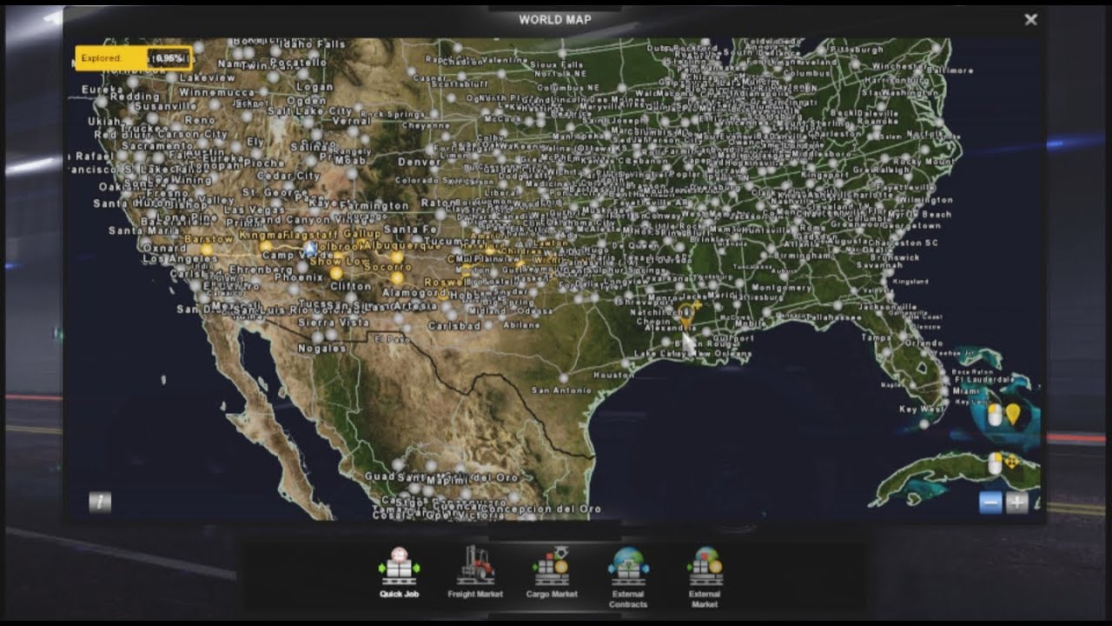Click the Ehrenberg city label
The height and width of the screenshot is (626, 1112).
(x=260, y=270)
